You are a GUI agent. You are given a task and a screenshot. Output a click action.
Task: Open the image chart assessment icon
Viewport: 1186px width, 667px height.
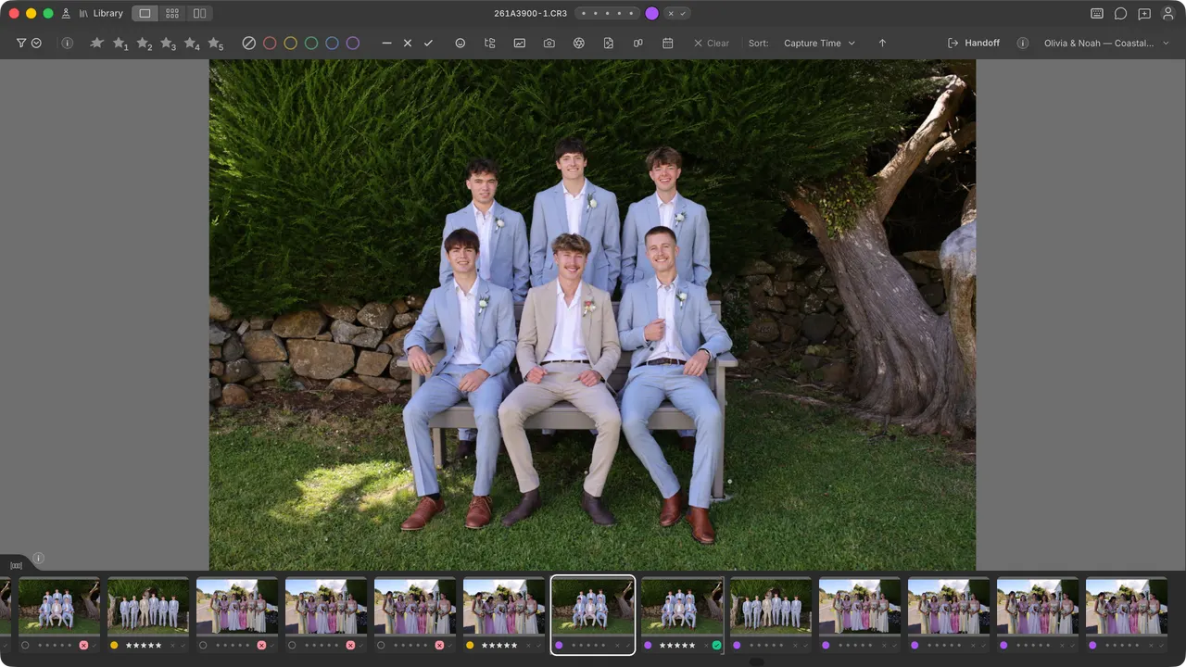pos(520,44)
